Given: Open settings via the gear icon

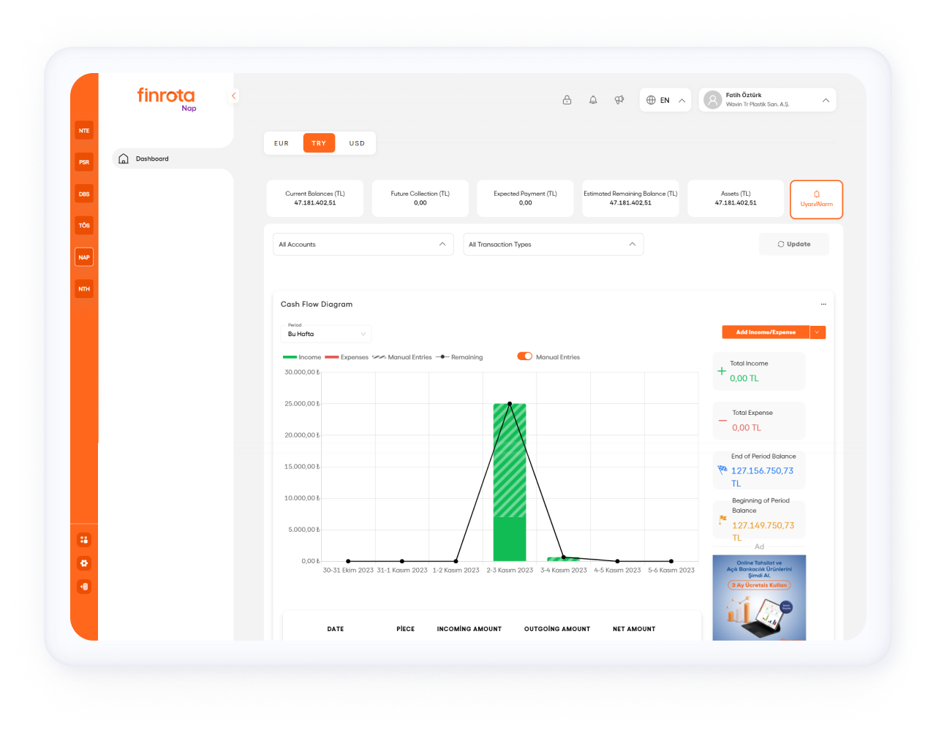Looking at the screenshot, I should (84, 563).
